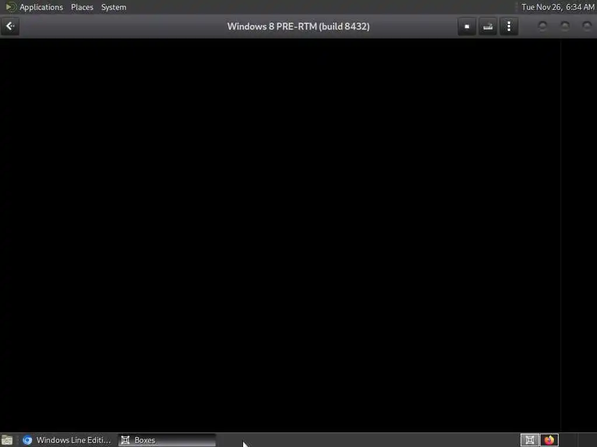Go back to the Boxes collection view

pos(10,26)
